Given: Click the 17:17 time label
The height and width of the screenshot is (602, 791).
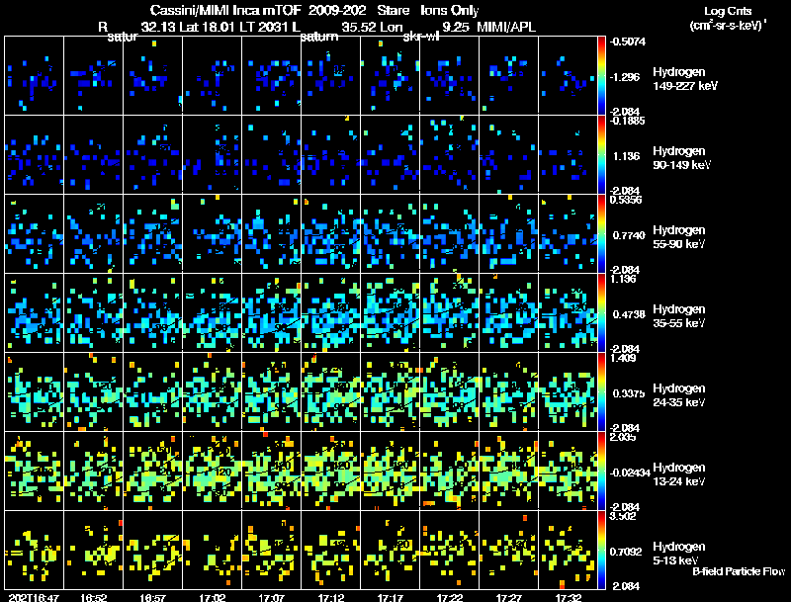Looking at the screenshot, I should coord(390,596).
